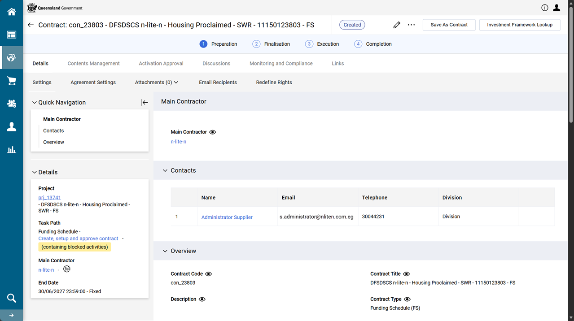574x321 pixels.
Task: Open the three-dots more options menu
Action: click(411, 25)
